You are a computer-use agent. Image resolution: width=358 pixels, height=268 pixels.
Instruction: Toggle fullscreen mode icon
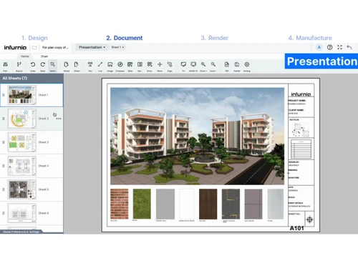click(339, 47)
